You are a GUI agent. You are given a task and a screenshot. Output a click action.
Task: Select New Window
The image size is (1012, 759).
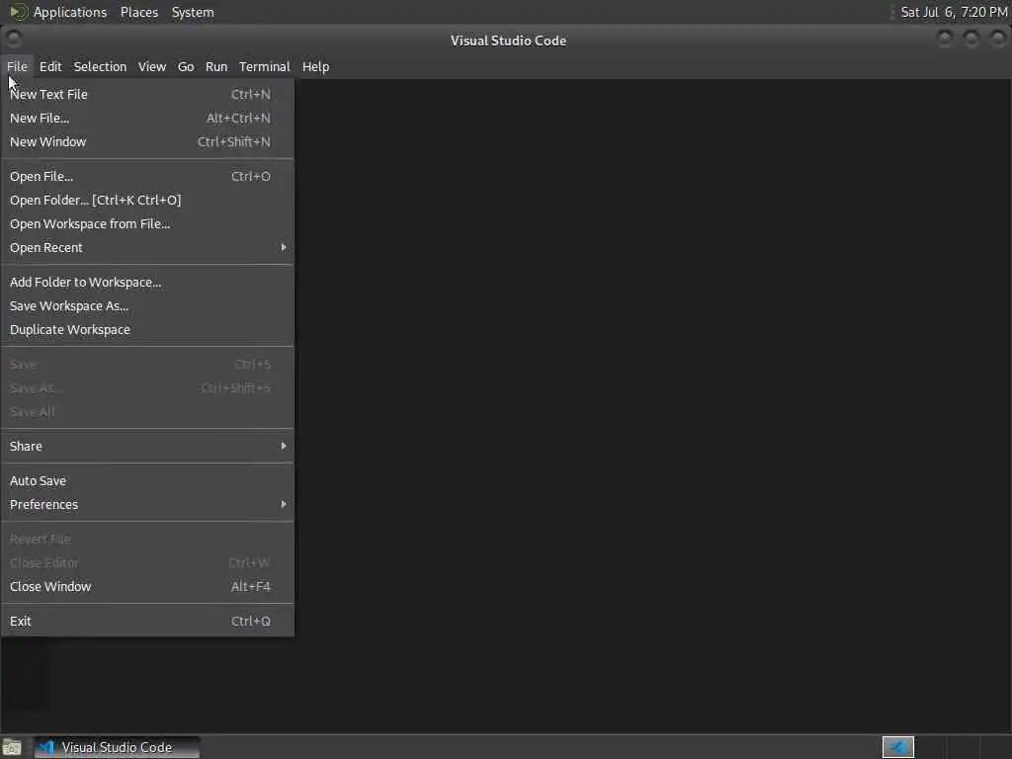(x=147, y=142)
